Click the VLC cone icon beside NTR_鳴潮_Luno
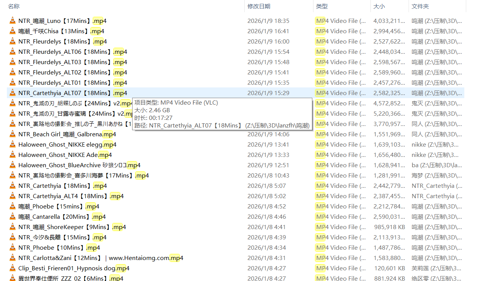Image resolution: width=488 pixels, height=281 pixels. pyautogui.click(x=12, y=21)
